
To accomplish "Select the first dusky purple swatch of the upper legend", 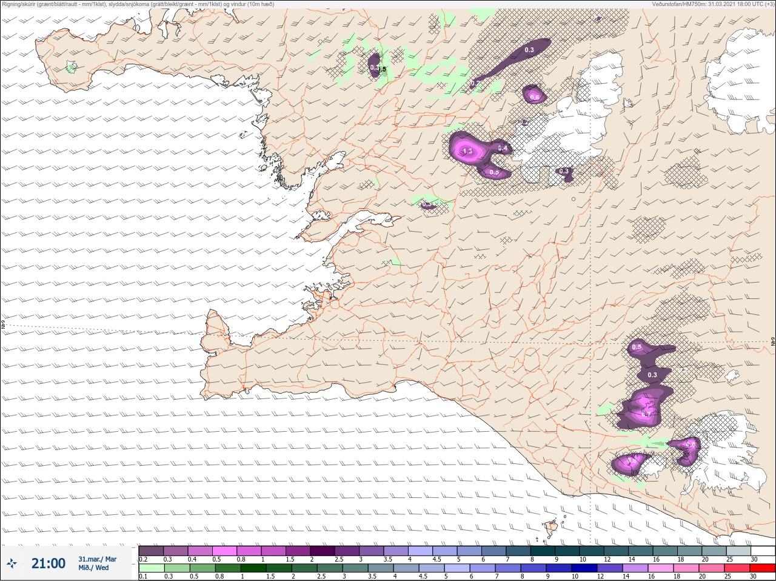I will coord(151,551).
